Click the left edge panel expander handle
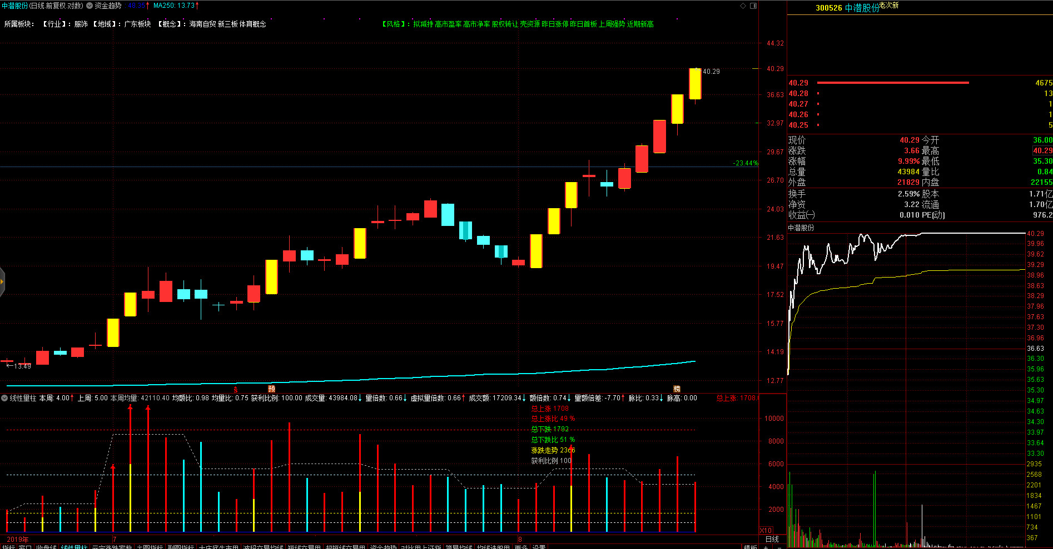The height and width of the screenshot is (549, 1053). (2, 282)
